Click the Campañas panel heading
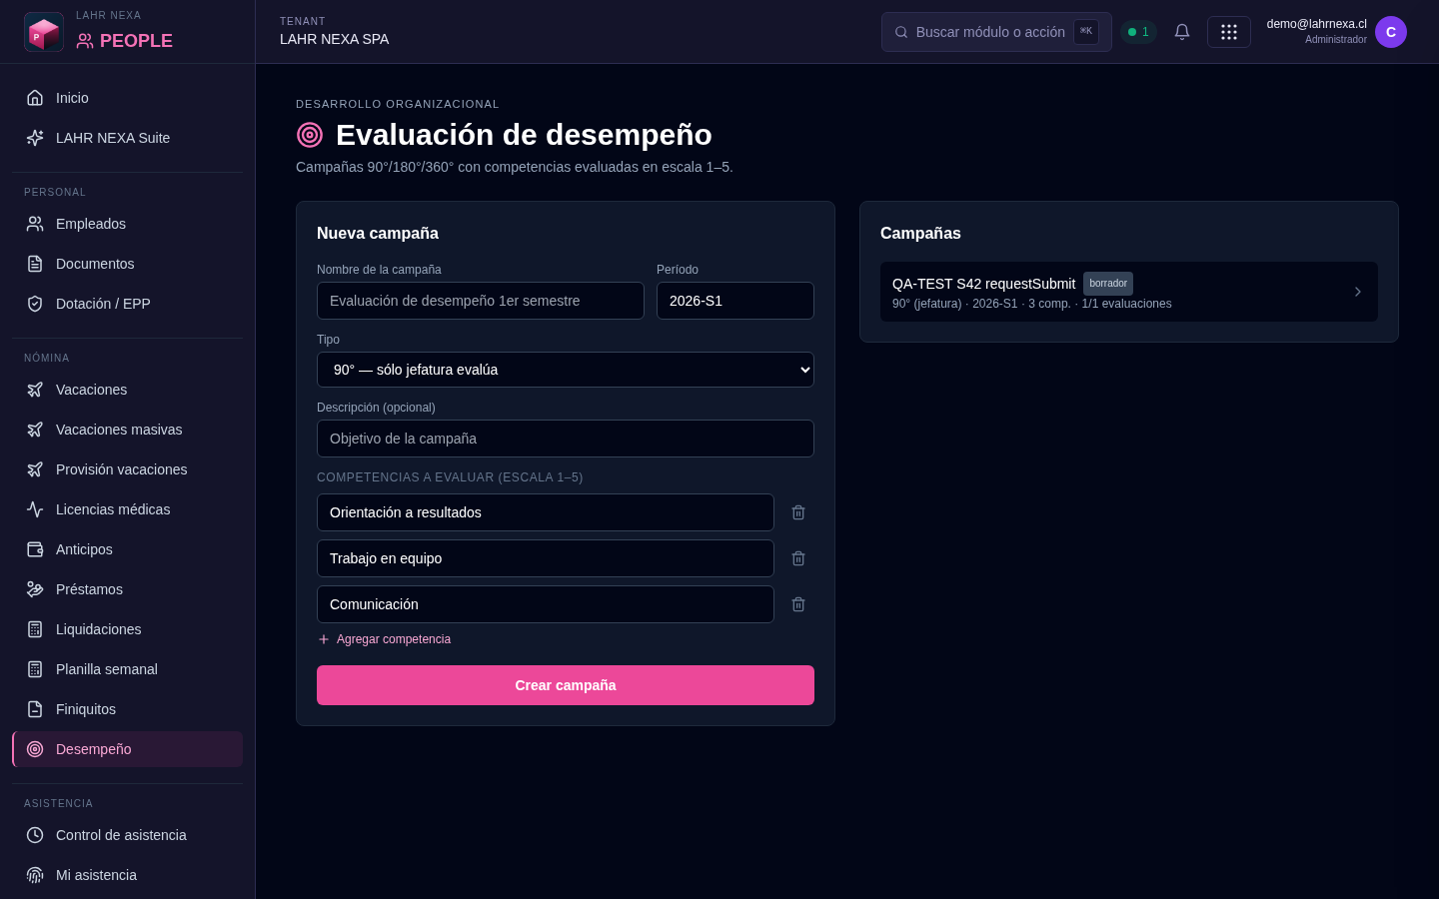The width and height of the screenshot is (1439, 899). 920,233
